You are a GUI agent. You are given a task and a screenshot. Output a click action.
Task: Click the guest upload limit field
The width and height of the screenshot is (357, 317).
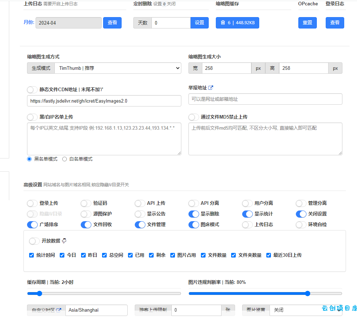[x=196, y=310]
